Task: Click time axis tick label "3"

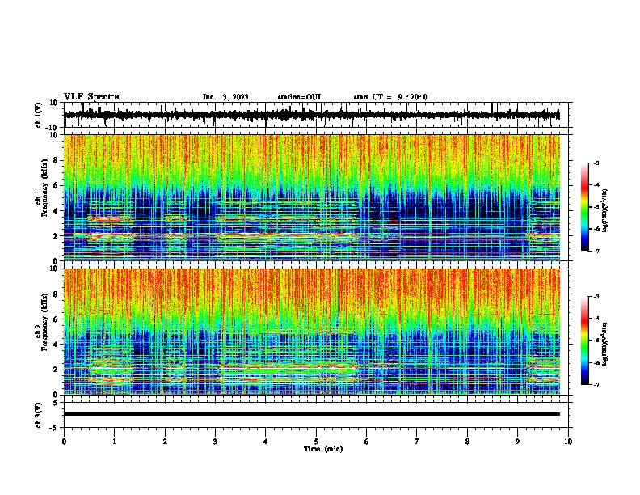Action: coord(215,442)
